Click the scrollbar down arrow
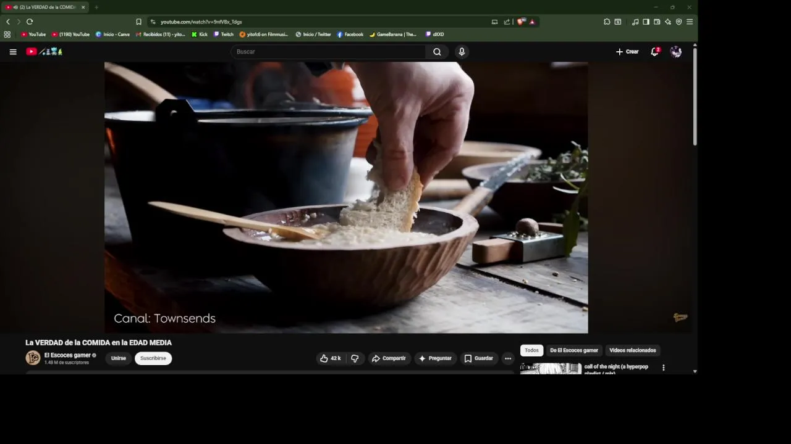 (x=695, y=371)
